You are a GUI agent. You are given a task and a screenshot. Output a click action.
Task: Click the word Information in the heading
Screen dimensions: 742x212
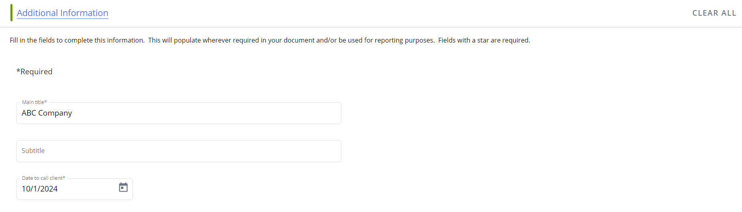84,13
